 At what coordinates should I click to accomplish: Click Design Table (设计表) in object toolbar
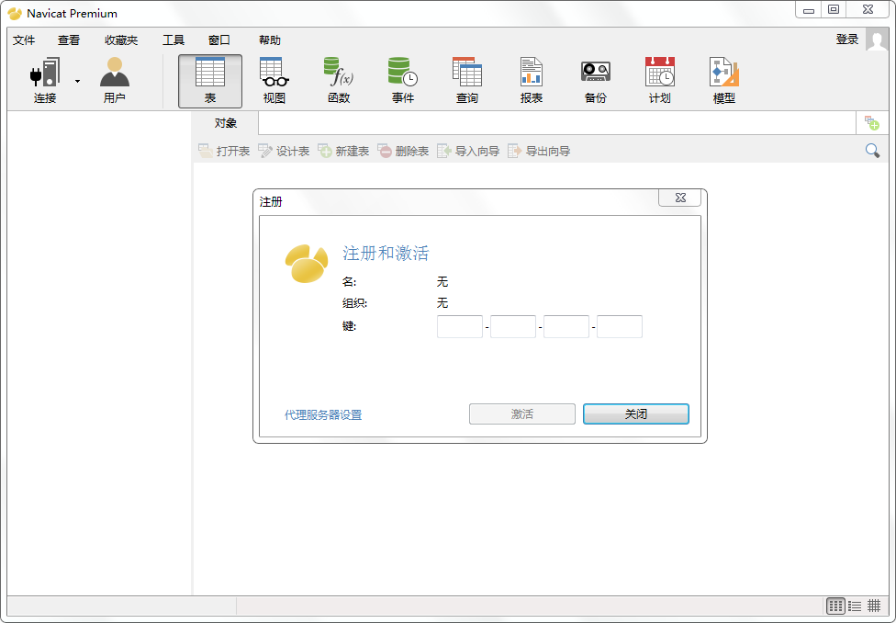point(284,151)
